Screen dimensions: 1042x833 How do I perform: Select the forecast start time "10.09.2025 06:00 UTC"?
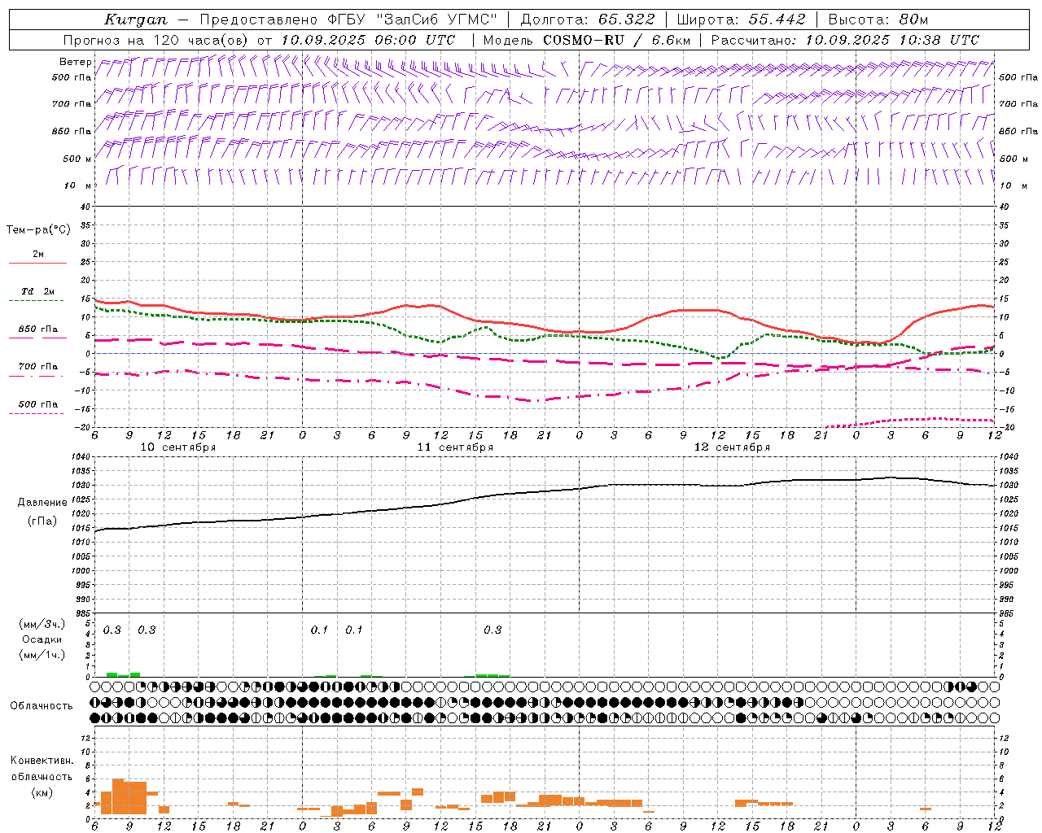(x=367, y=40)
